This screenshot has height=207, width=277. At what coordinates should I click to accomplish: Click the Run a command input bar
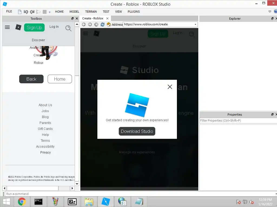click(x=140, y=194)
